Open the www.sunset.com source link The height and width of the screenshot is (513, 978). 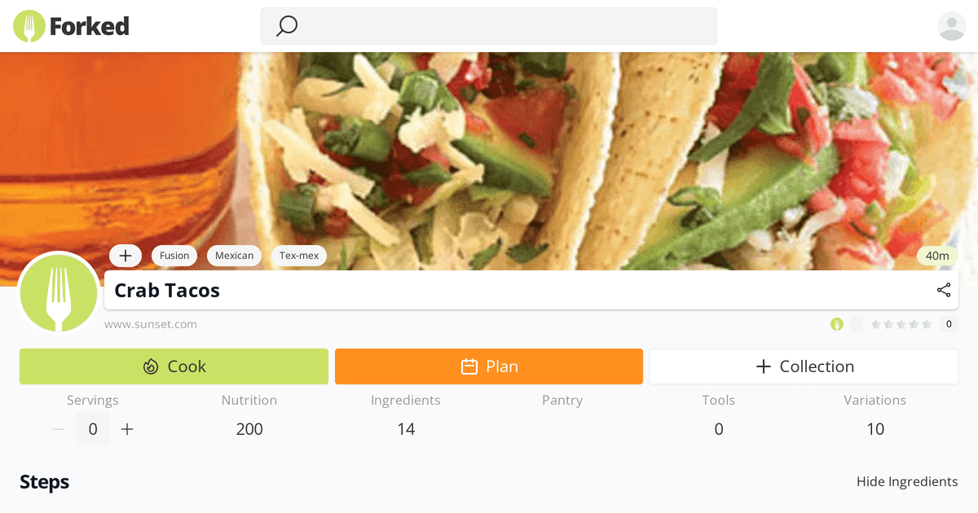tap(150, 323)
